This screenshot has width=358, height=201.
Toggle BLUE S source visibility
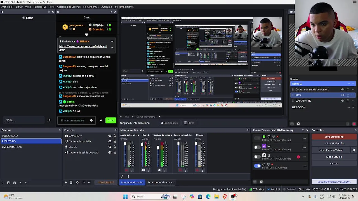110,147
